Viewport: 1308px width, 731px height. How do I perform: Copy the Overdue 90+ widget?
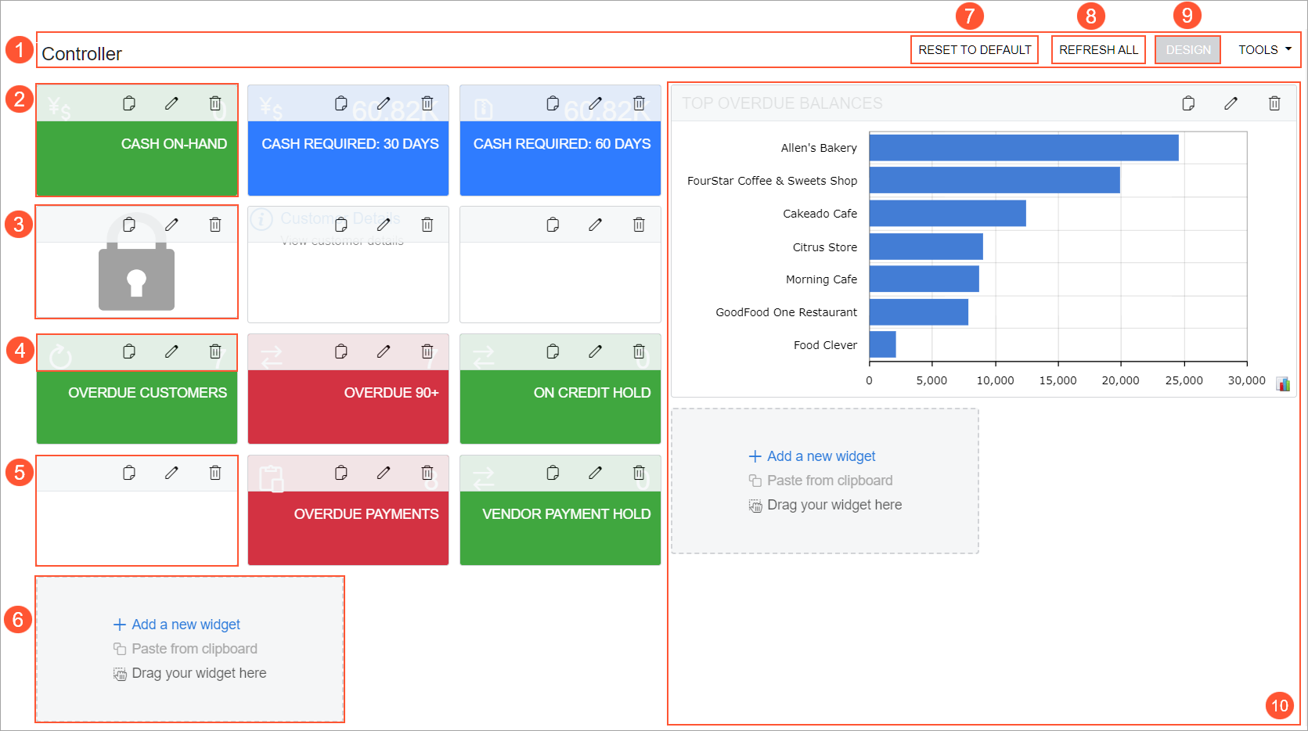coord(341,351)
